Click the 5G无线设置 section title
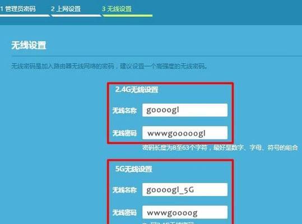Viewport: 302px width, 224px height. (x=134, y=169)
